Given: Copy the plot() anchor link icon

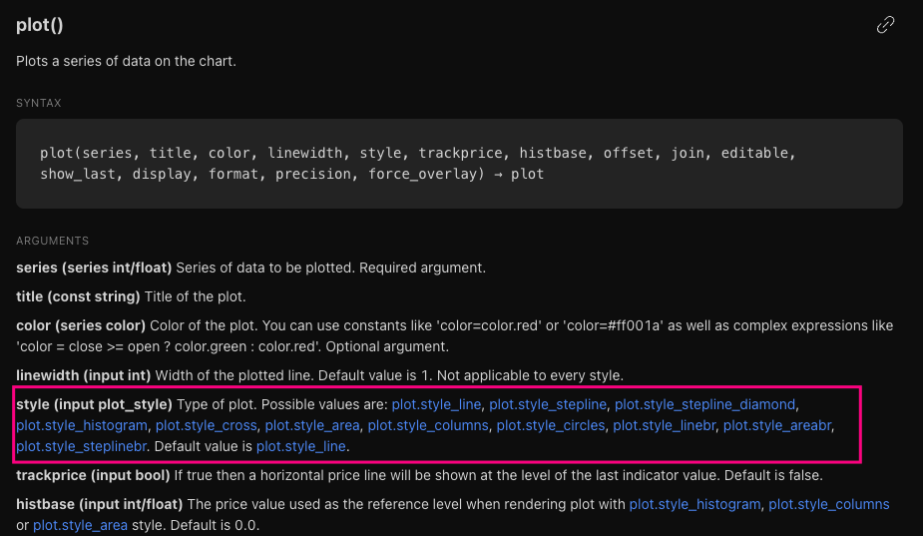Looking at the screenshot, I should tap(885, 25).
